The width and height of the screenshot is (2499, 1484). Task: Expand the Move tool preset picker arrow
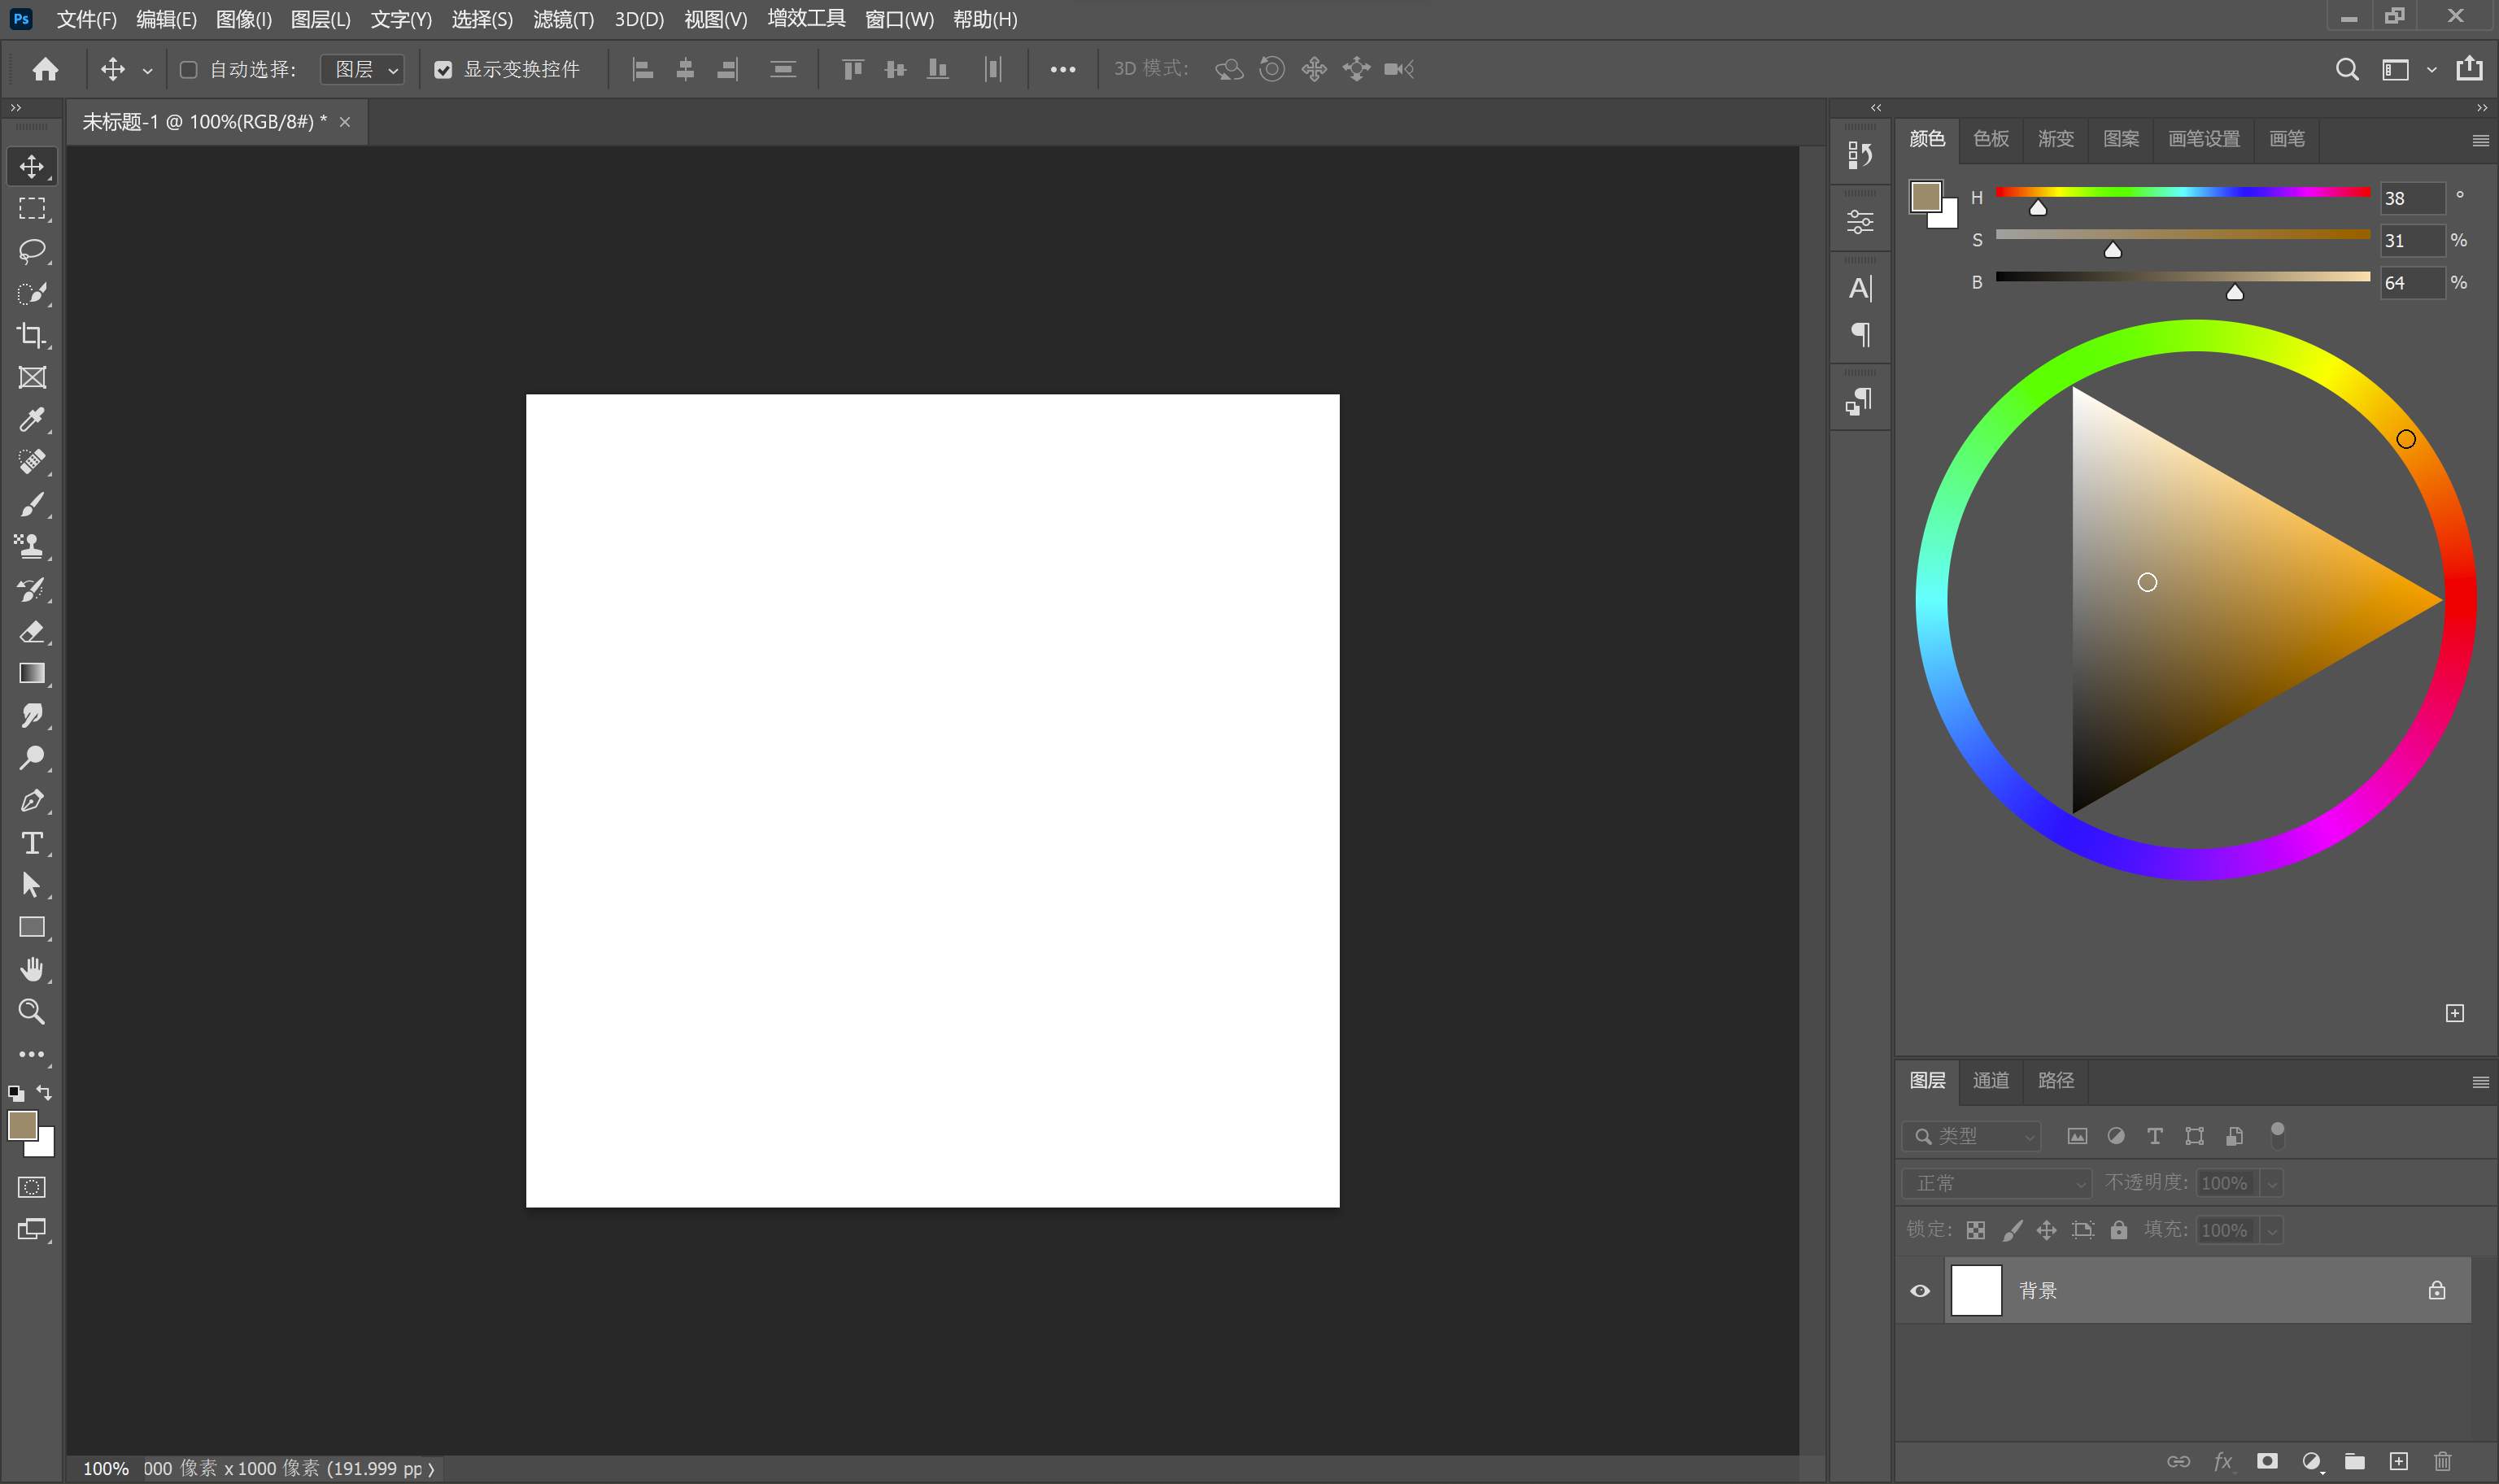click(147, 70)
